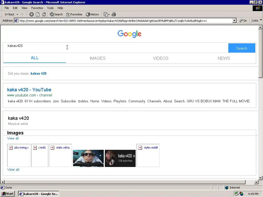263x197 pixels.
Task: Open the Edit menu
Action: [x=15, y=8]
